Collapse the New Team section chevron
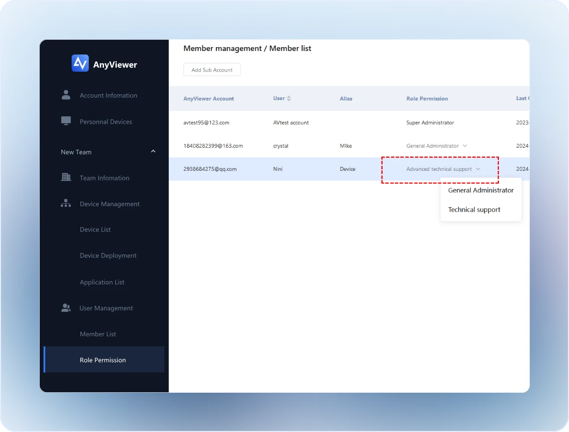 pos(153,152)
